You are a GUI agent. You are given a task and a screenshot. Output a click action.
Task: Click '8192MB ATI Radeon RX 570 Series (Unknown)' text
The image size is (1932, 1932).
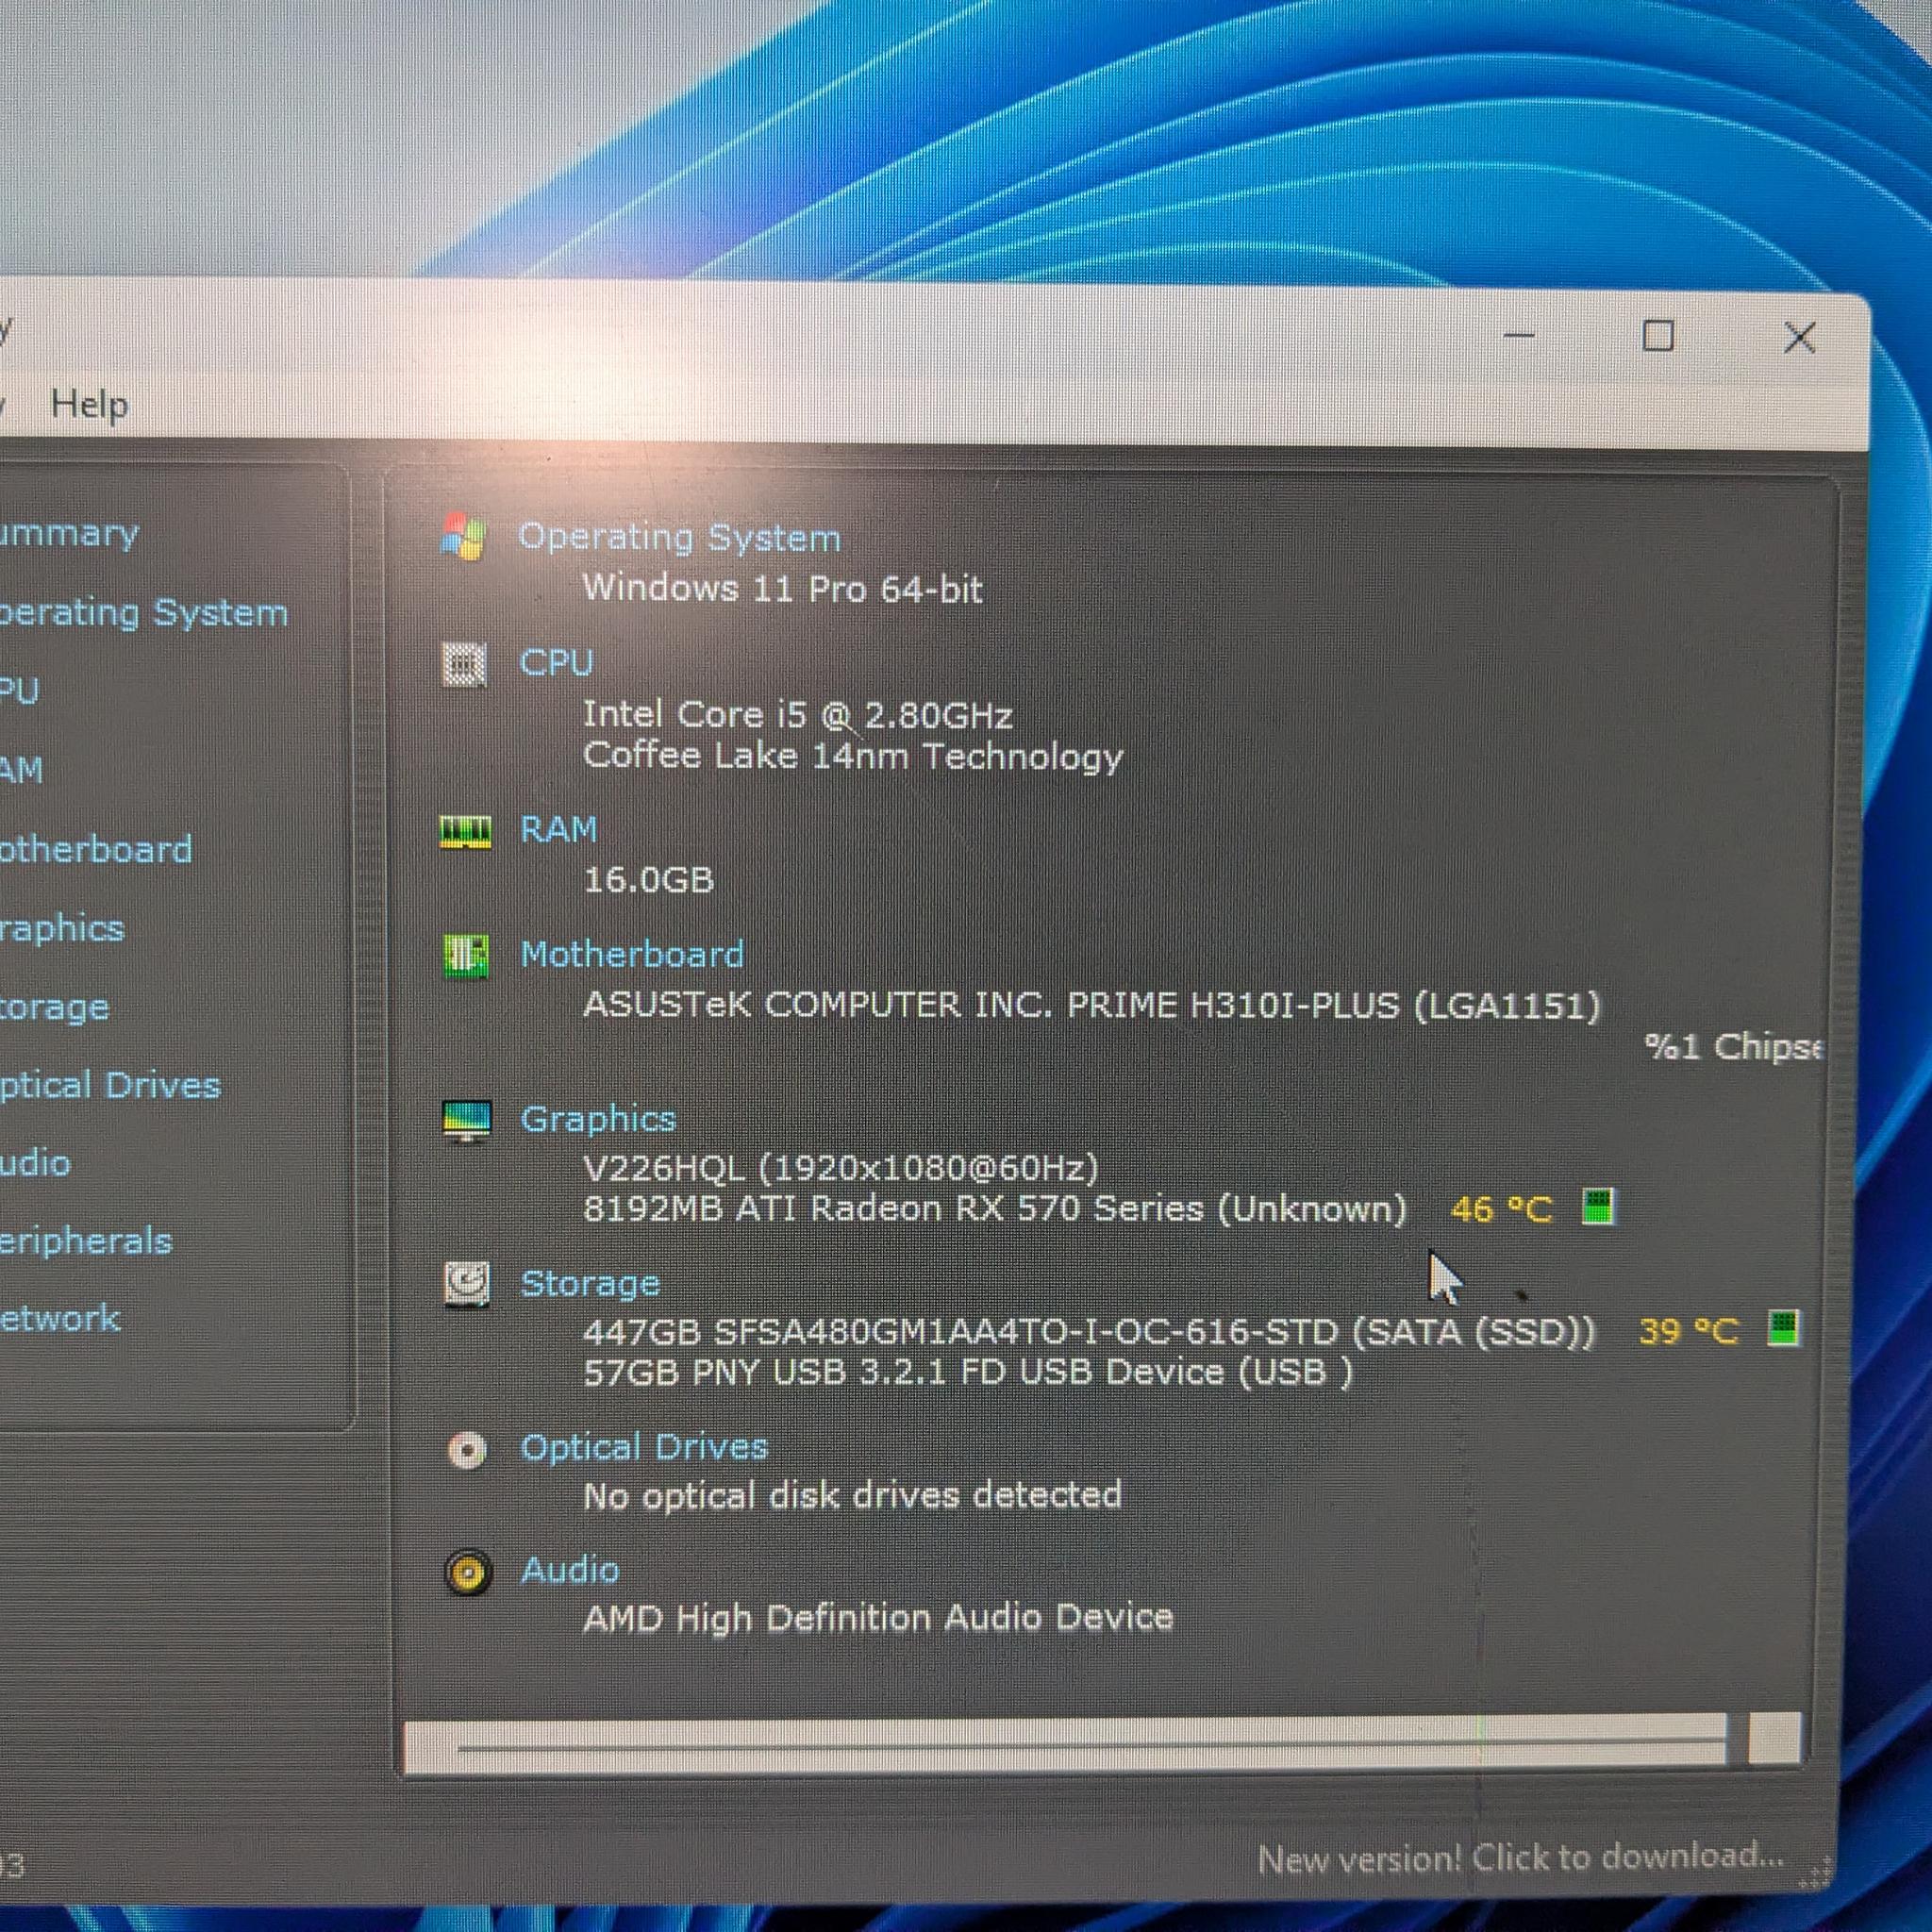pos(995,1209)
